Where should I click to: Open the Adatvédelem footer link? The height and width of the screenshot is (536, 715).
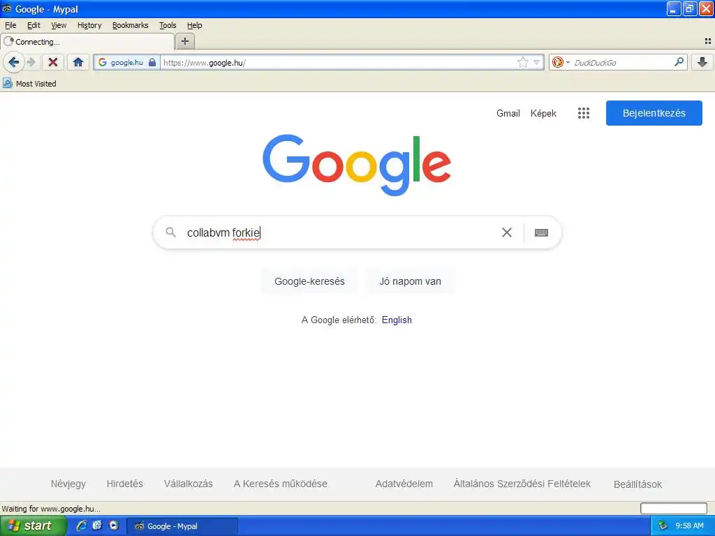pyautogui.click(x=404, y=484)
